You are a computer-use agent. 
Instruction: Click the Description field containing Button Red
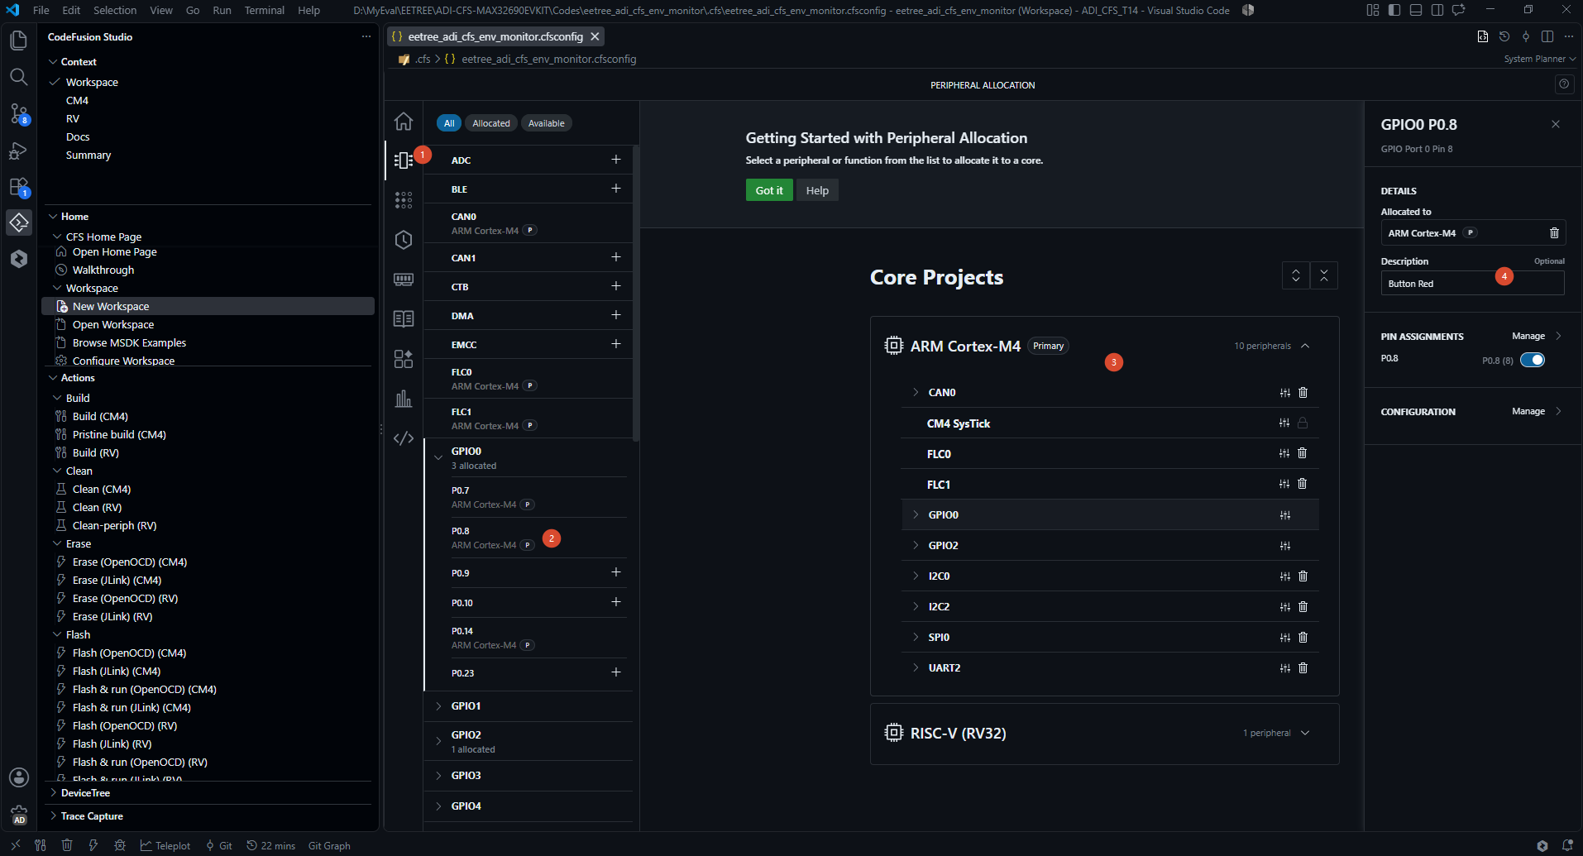click(1472, 284)
